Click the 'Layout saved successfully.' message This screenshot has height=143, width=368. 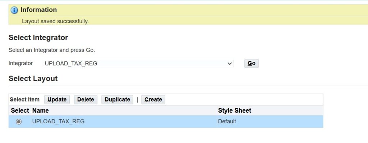[x=55, y=21]
